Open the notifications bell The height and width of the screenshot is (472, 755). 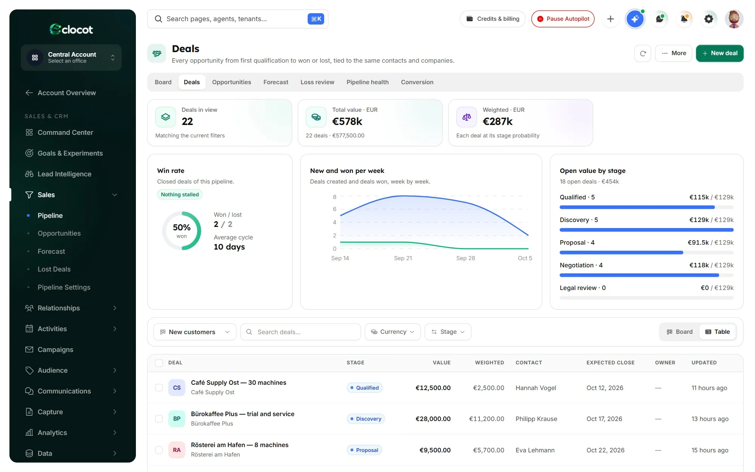click(x=684, y=19)
